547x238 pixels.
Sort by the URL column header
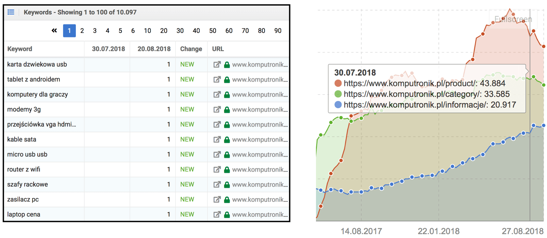pyautogui.click(x=218, y=49)
